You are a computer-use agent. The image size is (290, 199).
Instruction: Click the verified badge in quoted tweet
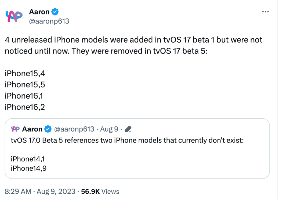tap(48, 129)
